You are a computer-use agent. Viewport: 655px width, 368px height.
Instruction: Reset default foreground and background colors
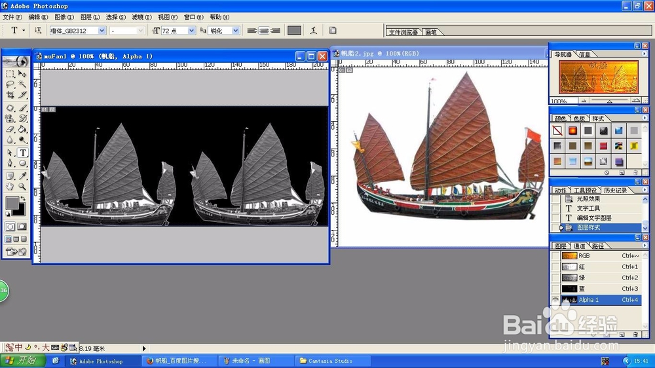coord(8,214)
